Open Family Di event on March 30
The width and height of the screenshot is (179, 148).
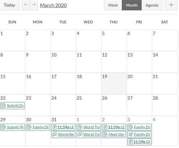(38, 127)
